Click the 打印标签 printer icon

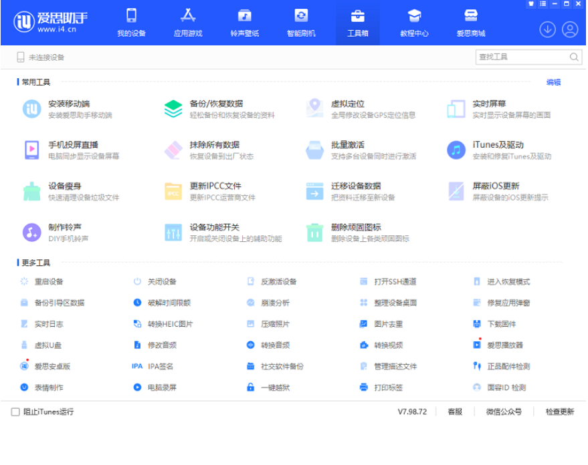point(364,387)
